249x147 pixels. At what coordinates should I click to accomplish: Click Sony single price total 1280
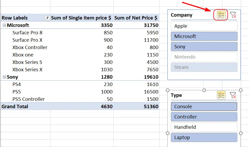pyautogui.click(x=107, y=77)
